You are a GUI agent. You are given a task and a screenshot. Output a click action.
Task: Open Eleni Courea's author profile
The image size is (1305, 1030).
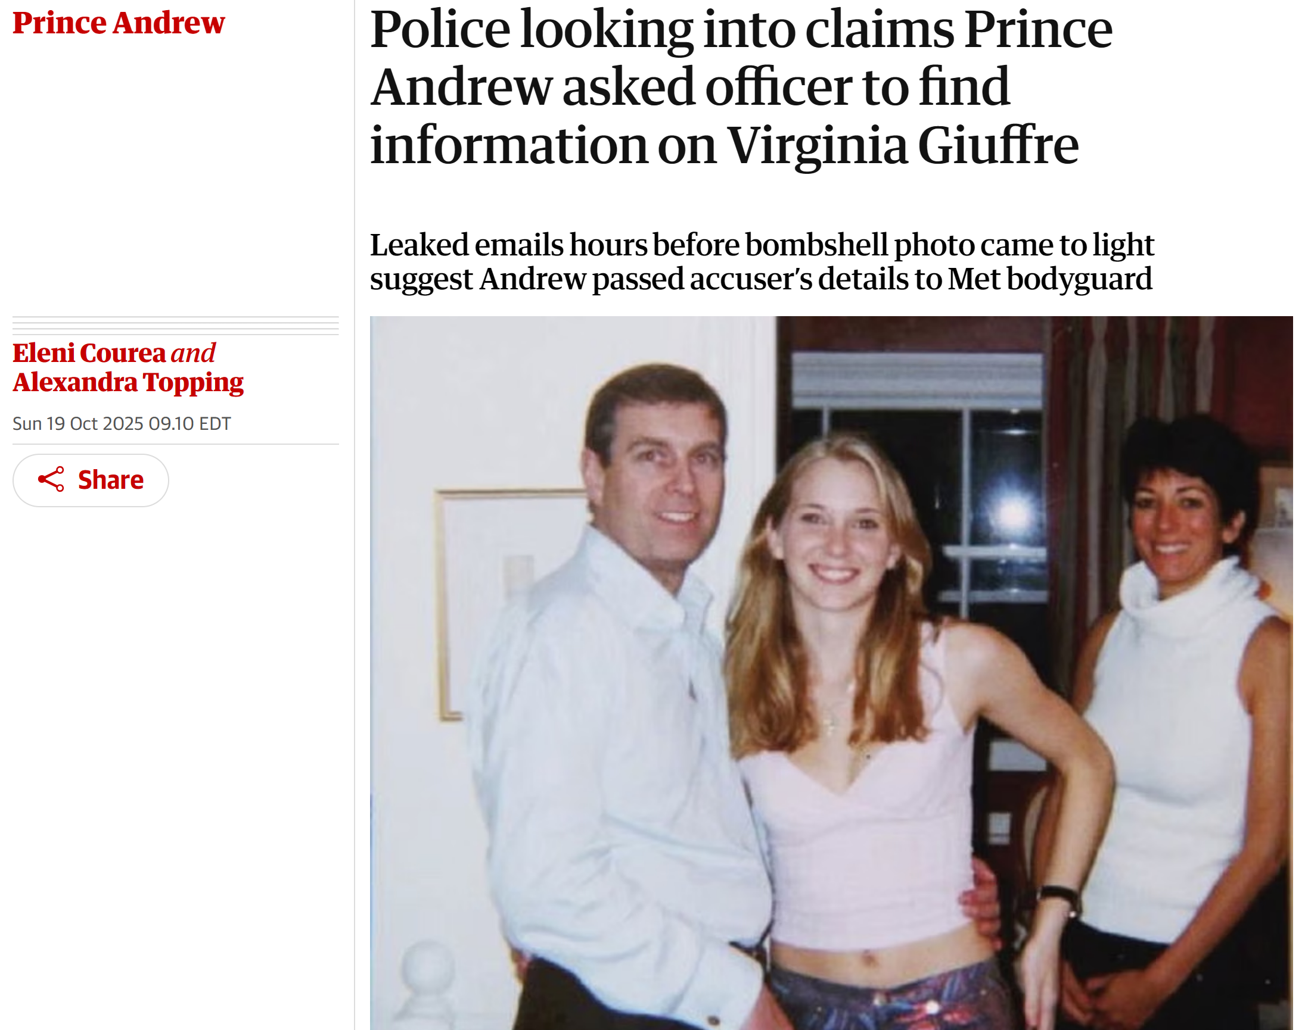point(89,353)
